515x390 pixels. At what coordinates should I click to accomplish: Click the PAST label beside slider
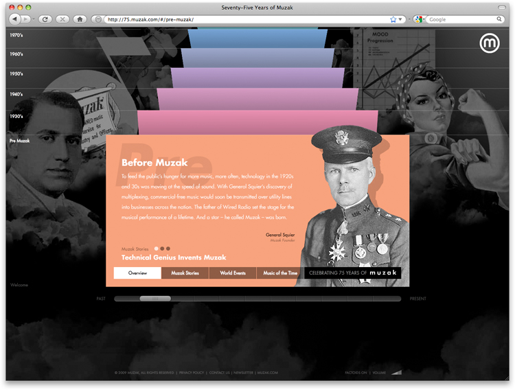pos(101,299)
